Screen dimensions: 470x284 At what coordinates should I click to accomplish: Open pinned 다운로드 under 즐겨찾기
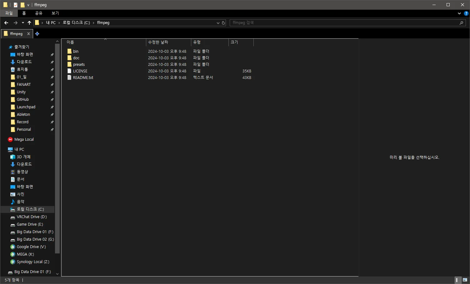pyautogui.click(x=24, y=62)
